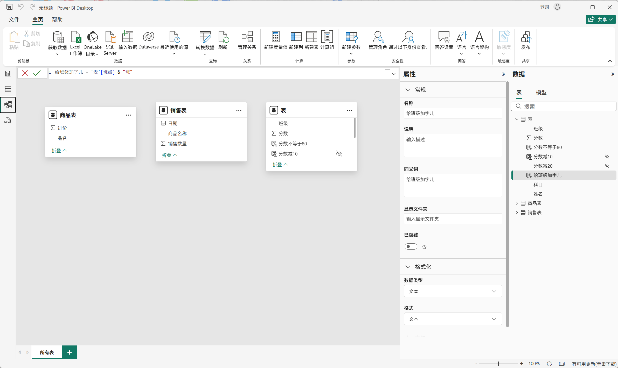The height and width of the screenshot is (368, 618).
Task: Open the 数据类型 dropdown
Action: click(453, 291)
